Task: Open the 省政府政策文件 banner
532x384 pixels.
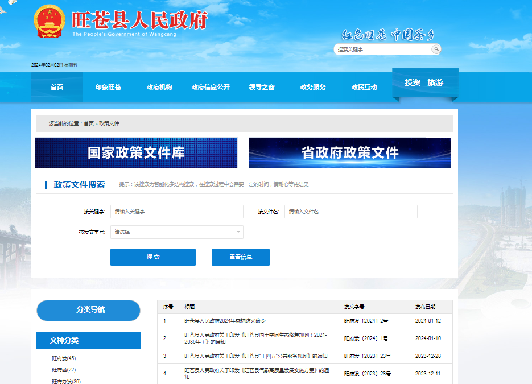Action: coord(350,152)
